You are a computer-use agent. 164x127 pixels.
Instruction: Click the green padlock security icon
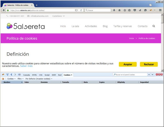(8, 10)
